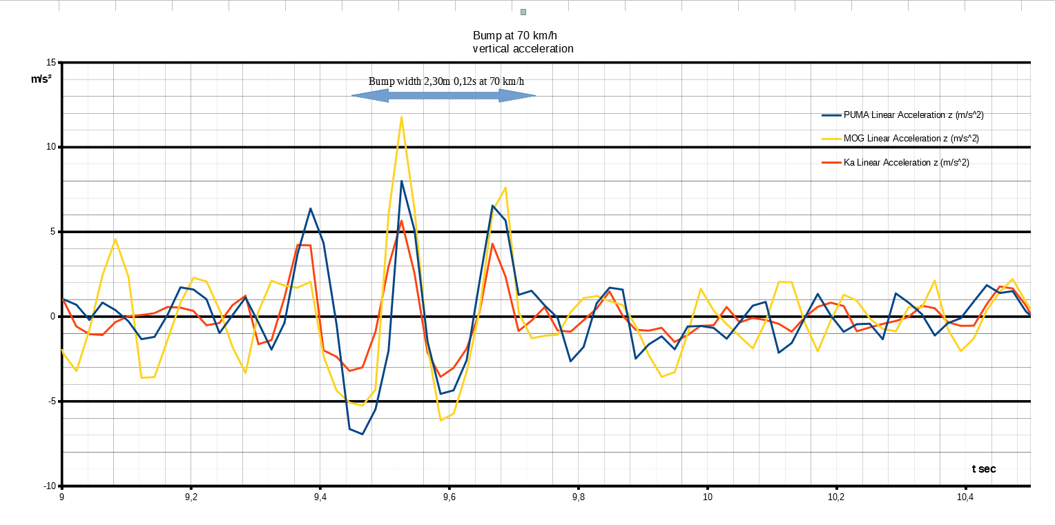
Task: Click the blue PUMA lowest trough near -7
Action: click(362, 434)
